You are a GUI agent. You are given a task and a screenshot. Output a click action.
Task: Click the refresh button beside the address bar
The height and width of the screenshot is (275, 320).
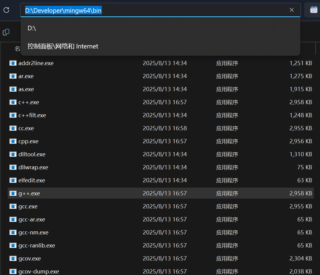(x=6, y=10)
